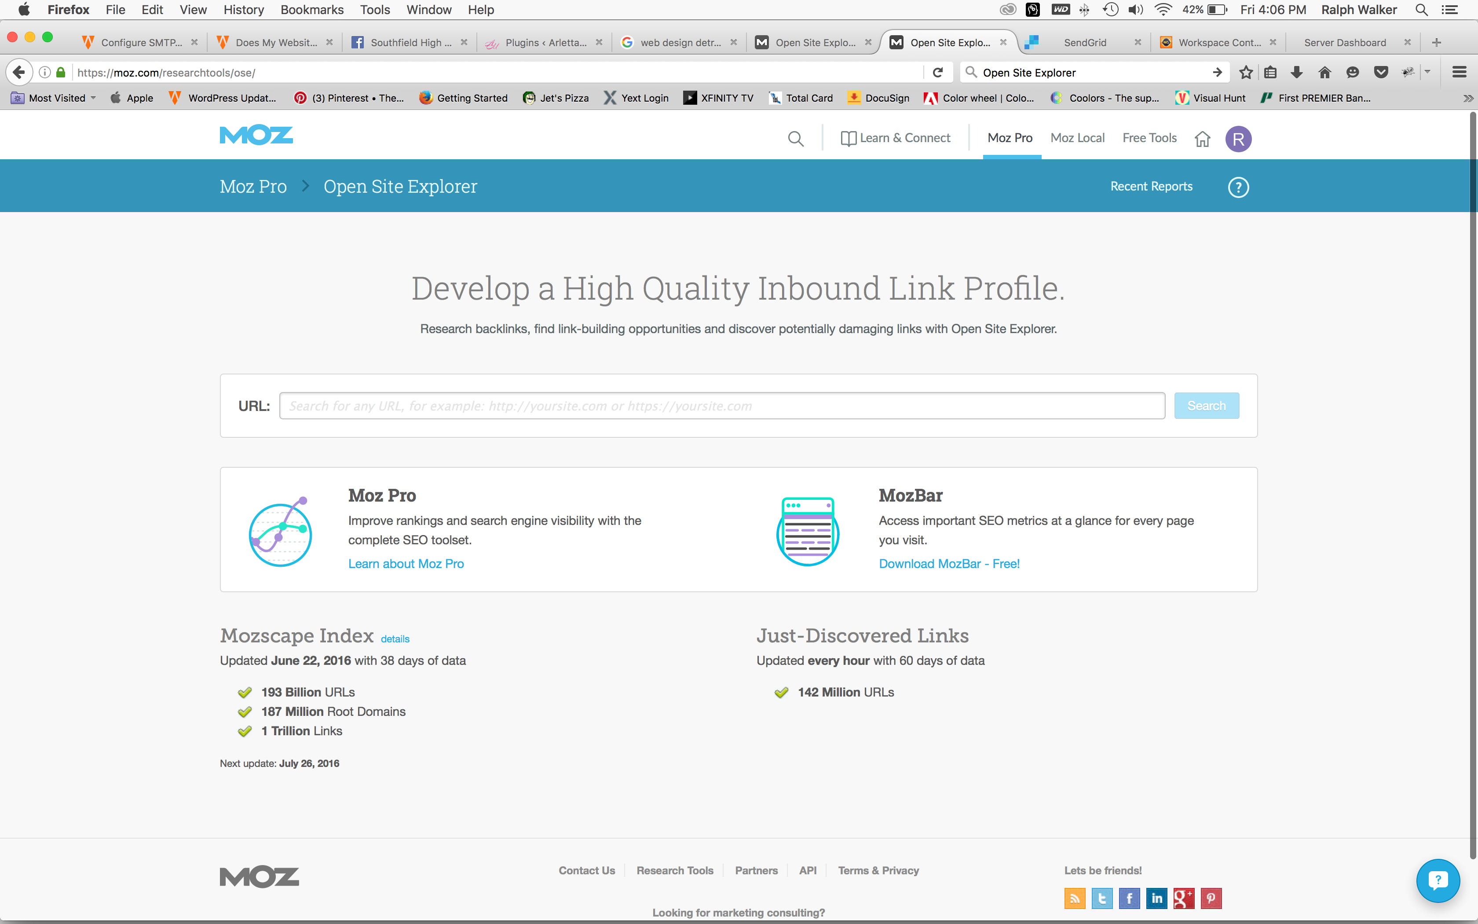Screen dimensions: 1478x924
Task: Open the Firefox hamburger menu
Action: [x=1459, y=72]
